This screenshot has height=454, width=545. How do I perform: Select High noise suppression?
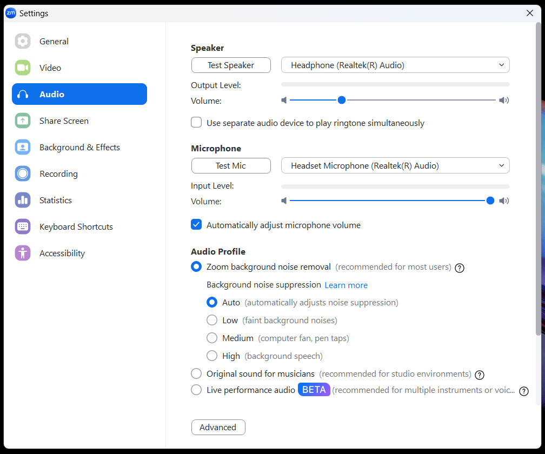[212, 356]
